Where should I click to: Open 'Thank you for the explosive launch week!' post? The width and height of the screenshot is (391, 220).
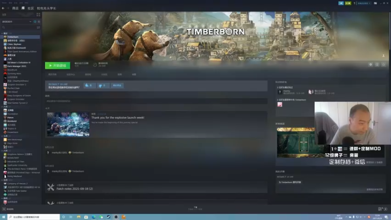(118, 117)
